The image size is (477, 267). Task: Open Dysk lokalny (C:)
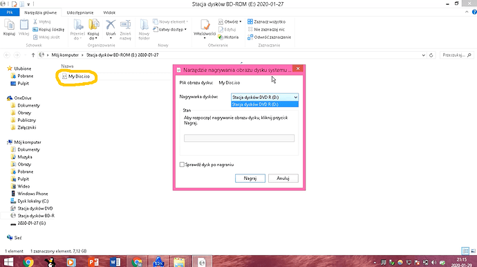tap(30, 201)
